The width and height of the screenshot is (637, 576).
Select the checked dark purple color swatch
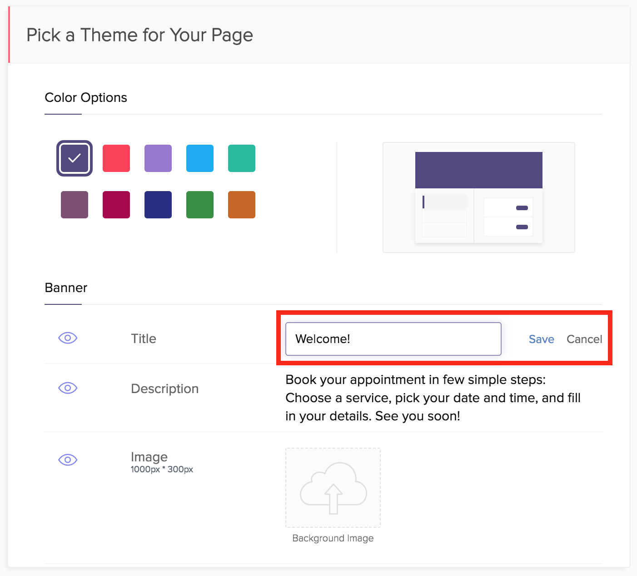pos(75,158)
